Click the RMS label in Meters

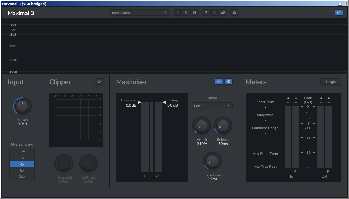[x=308, y=103]
